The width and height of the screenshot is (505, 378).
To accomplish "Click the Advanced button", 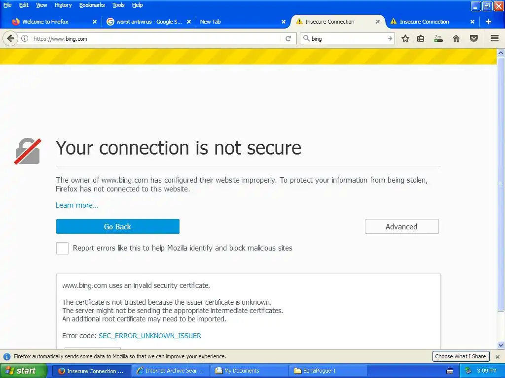I will coord(401,226).
